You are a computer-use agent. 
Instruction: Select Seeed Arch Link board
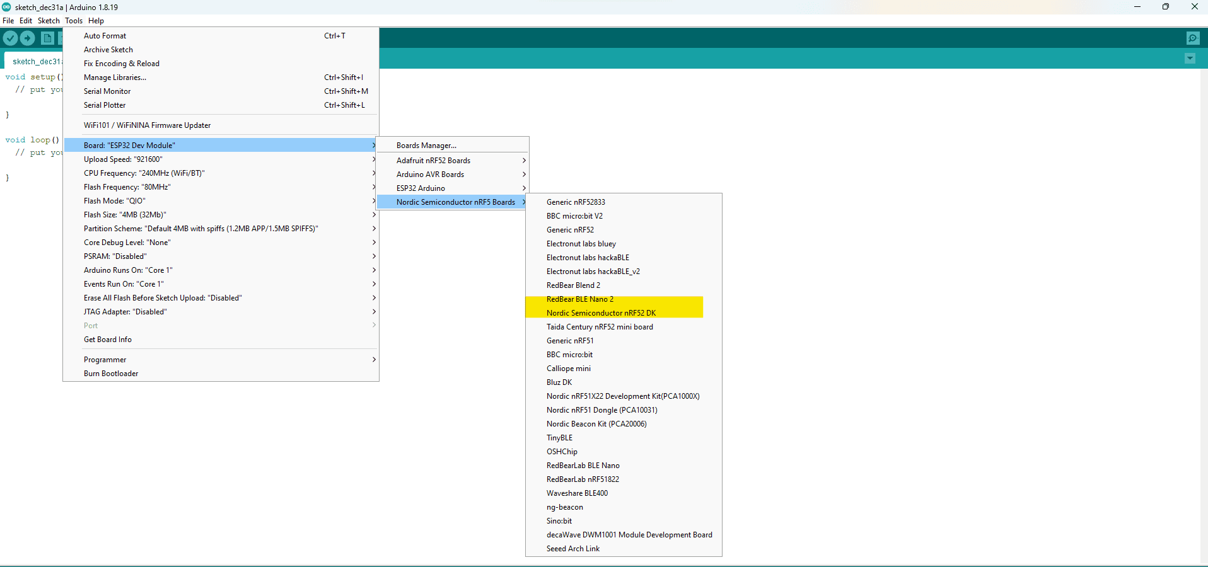[624, 549]
